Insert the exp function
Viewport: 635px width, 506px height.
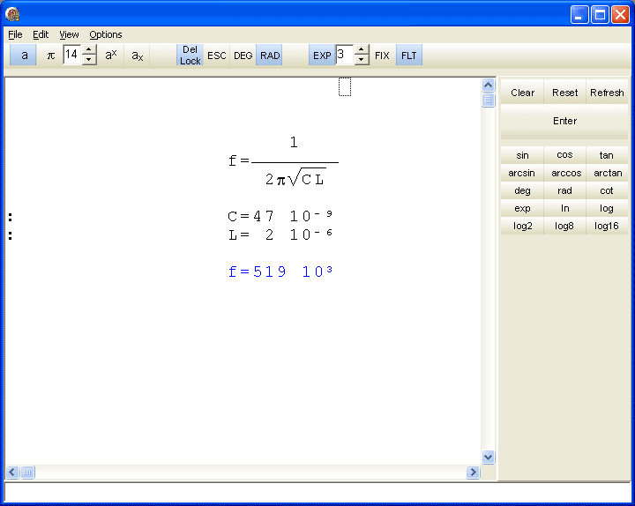pyautogui.click(x=522, y=208)
